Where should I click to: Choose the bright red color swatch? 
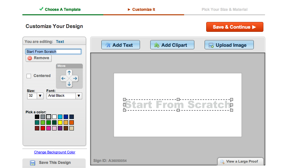point(43,128)
